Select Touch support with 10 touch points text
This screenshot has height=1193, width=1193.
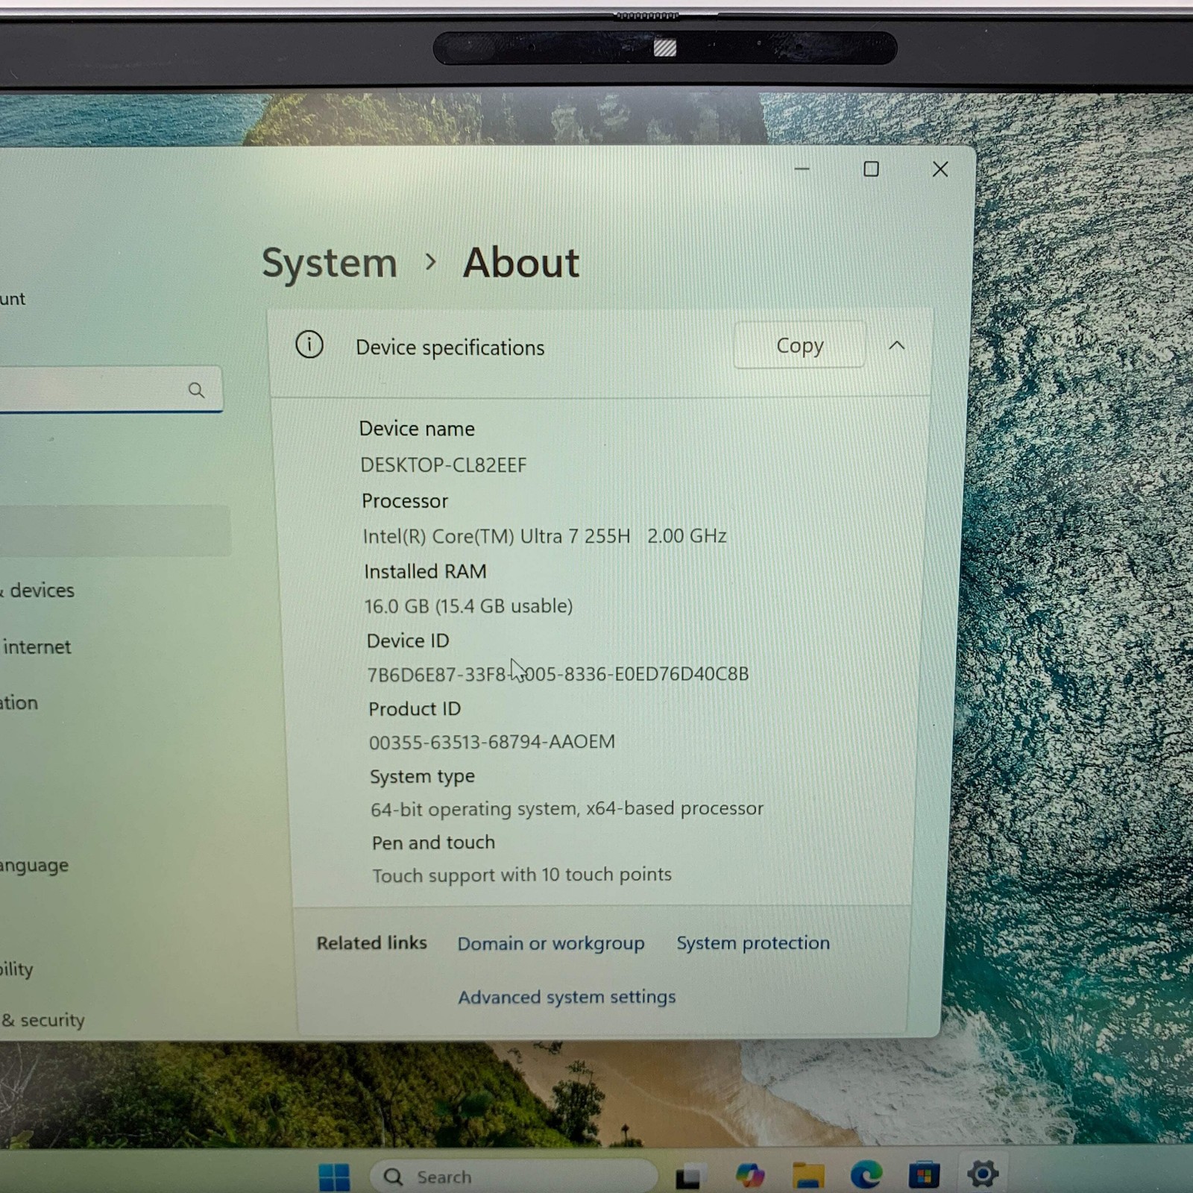pyautogui.click(x=522, y=875)
